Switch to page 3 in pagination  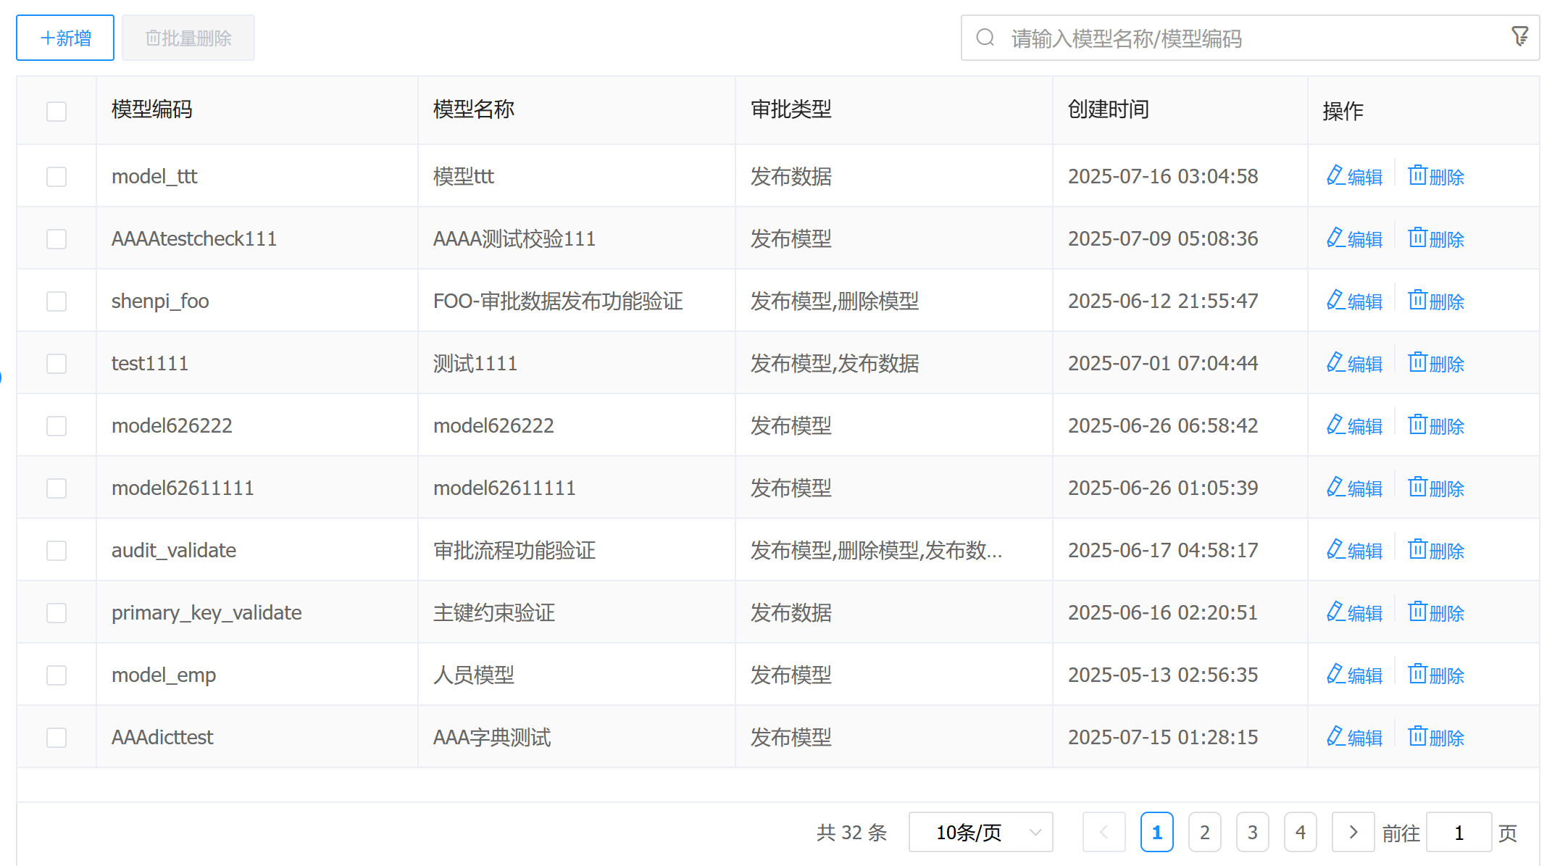click(1252, 832)
